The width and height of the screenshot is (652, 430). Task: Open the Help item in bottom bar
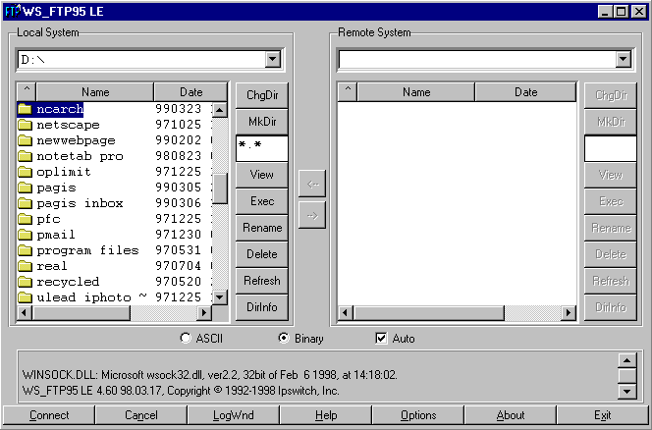pyautogui.click(x=326, y=415)
